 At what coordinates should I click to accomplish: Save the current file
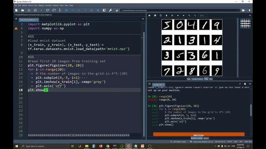[x=29, y=10]
